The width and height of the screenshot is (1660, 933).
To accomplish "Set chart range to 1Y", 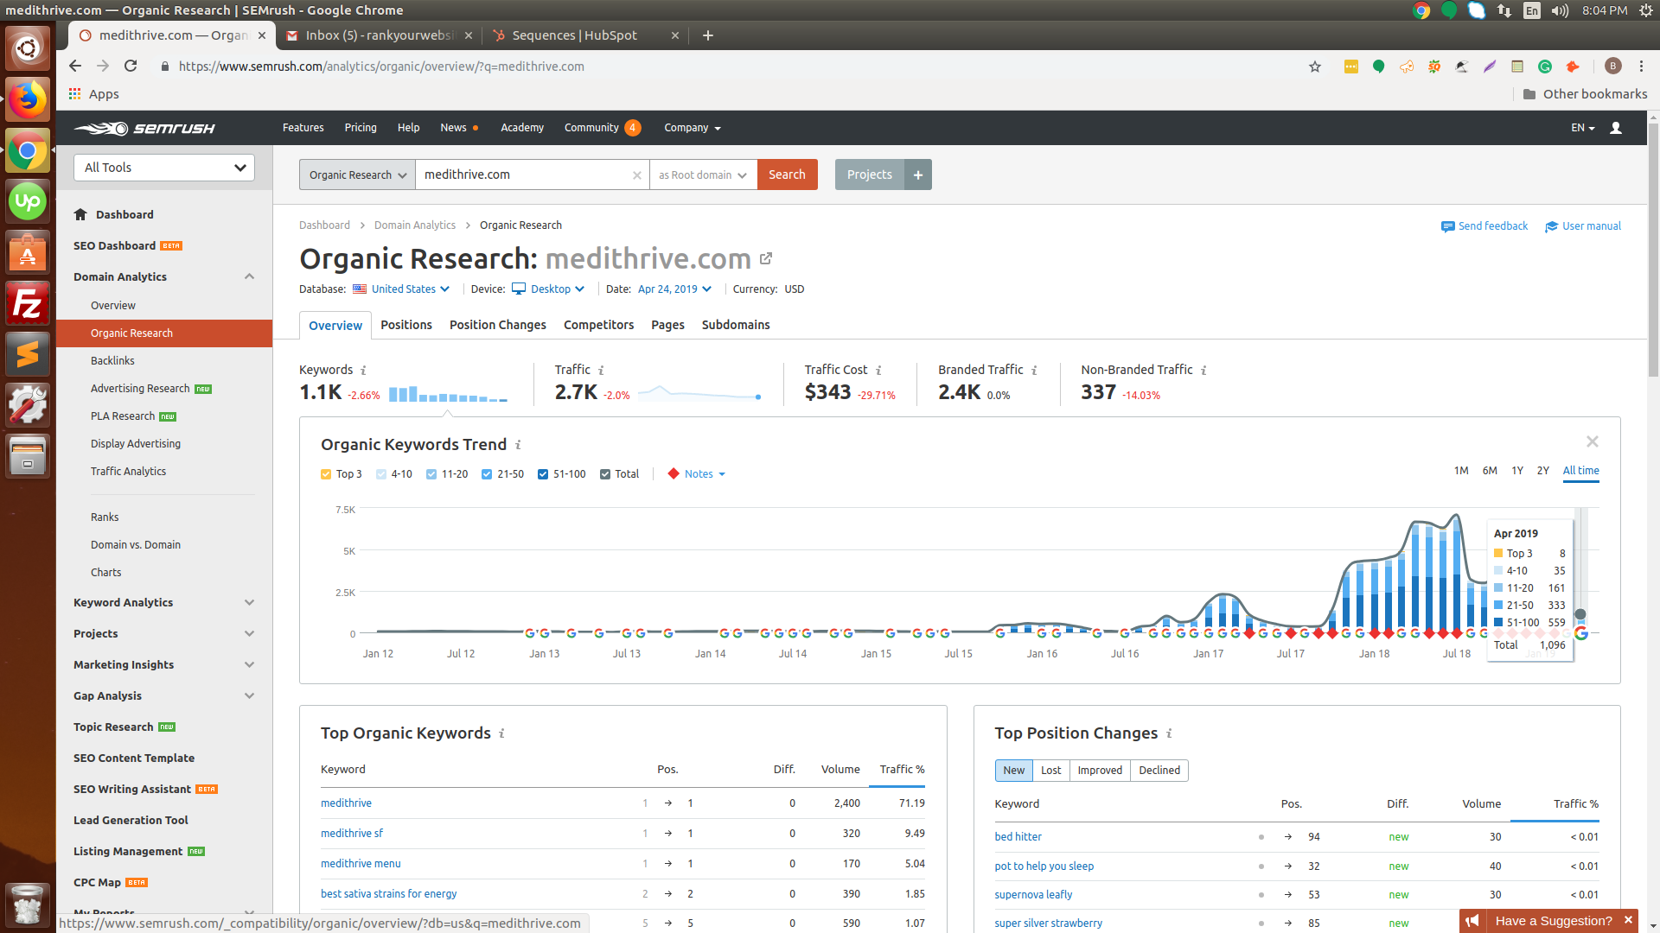I will [1517, 471].
